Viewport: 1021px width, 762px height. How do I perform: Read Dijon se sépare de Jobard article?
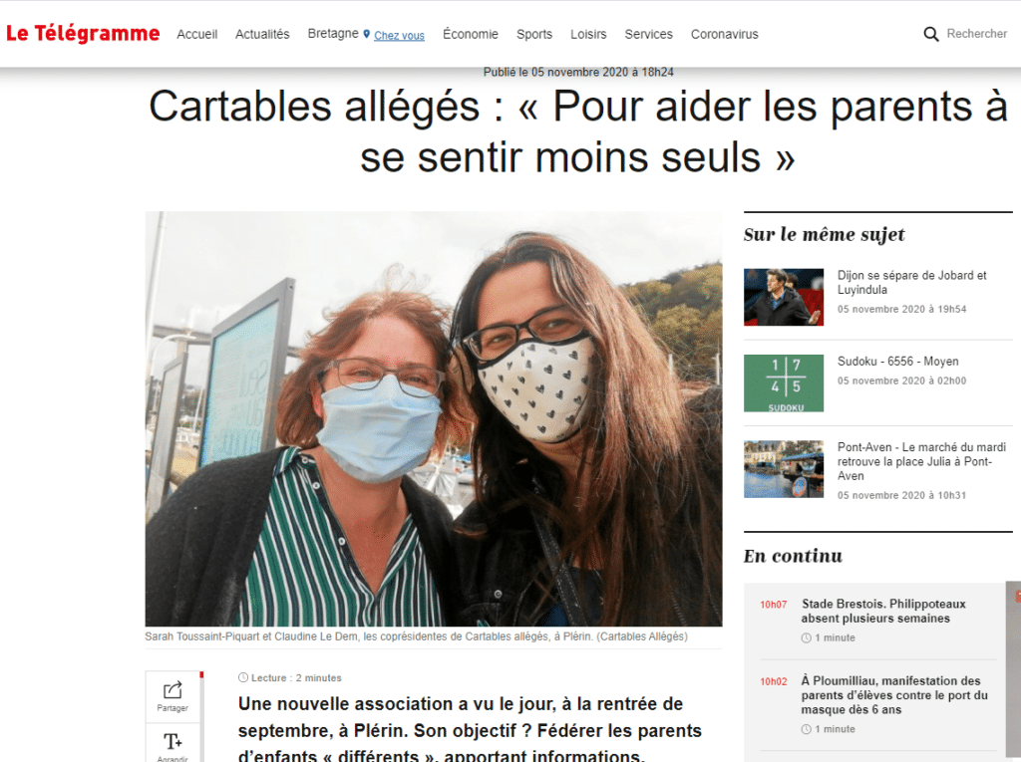tap(911, 283)
